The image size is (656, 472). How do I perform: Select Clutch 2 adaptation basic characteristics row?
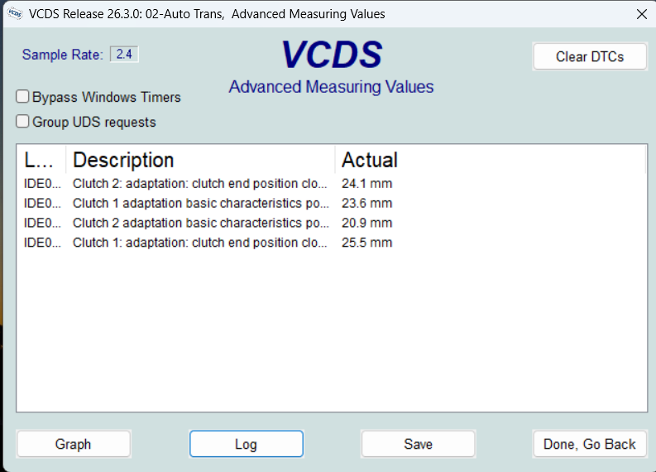pos(332,223)
